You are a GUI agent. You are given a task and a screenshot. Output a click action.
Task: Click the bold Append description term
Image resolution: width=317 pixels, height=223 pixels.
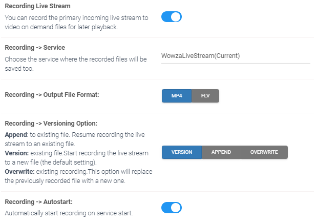(x=16, y=135)
